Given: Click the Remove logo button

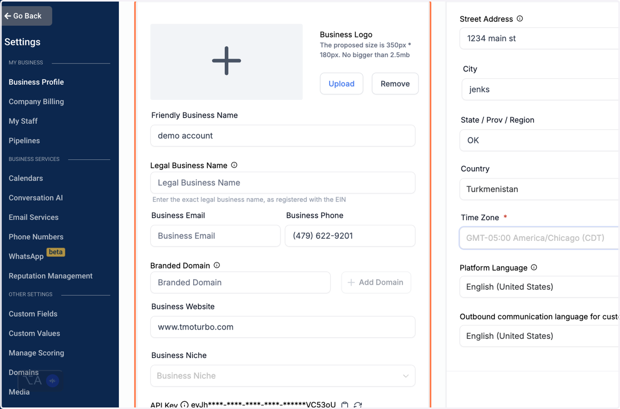Looking at the screenshot, I should [395, 84].
